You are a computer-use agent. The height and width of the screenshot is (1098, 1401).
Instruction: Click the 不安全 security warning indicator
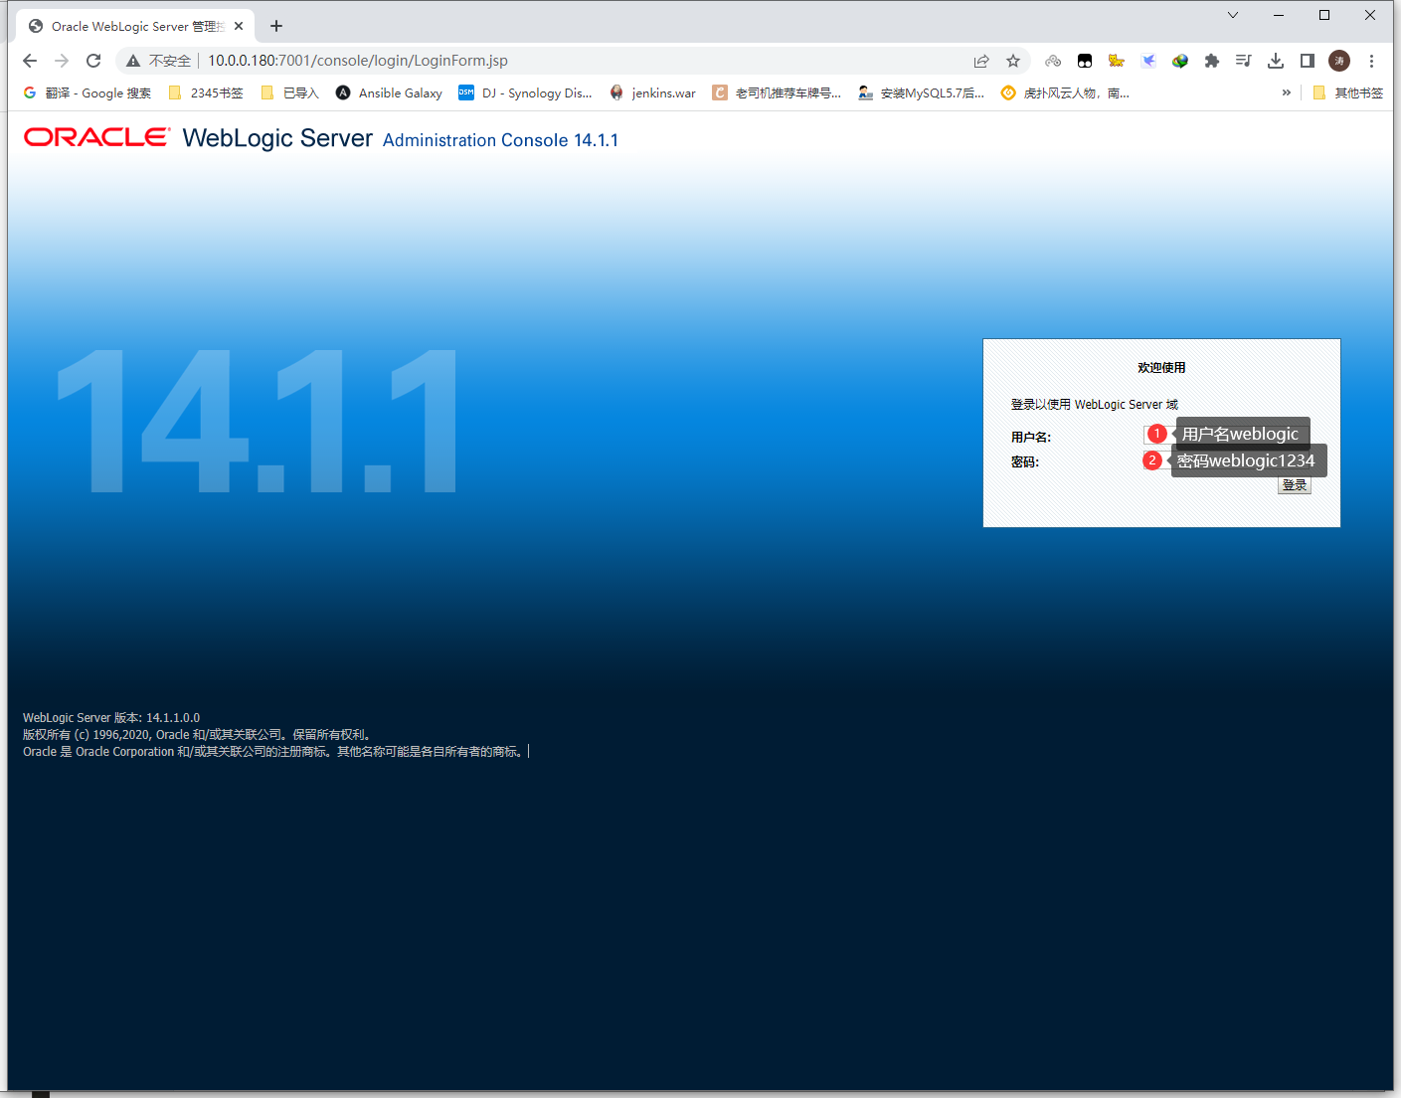pos(158,61)
